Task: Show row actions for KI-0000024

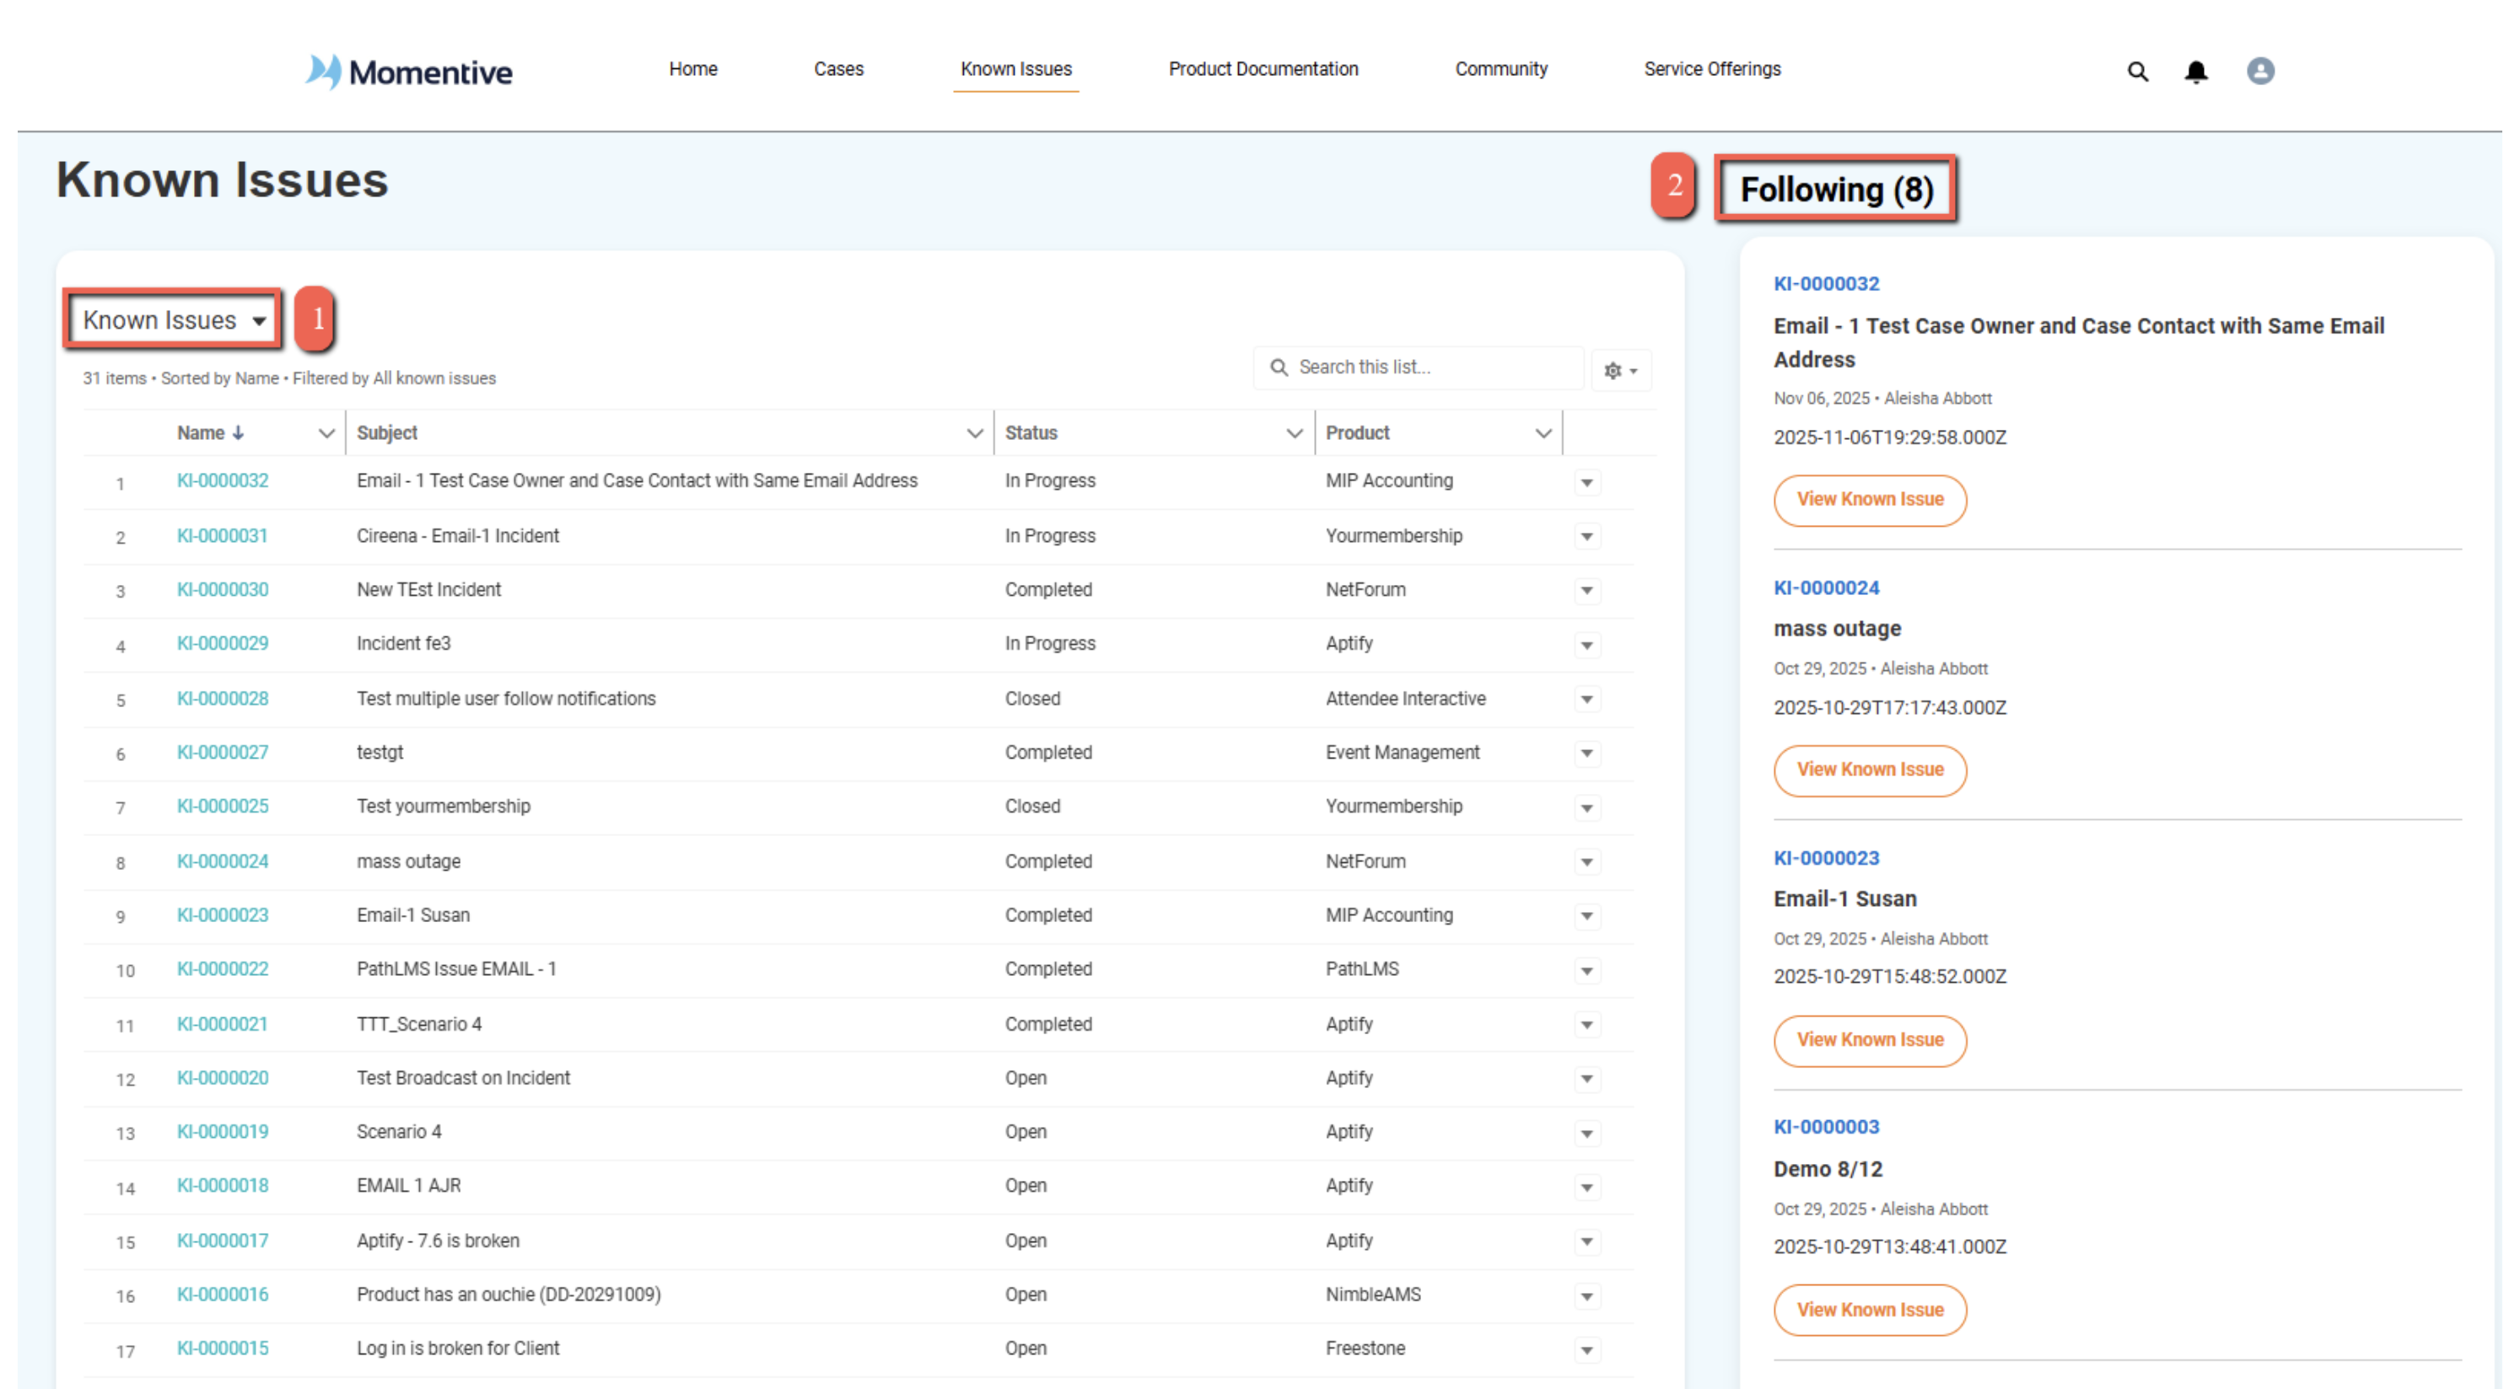Action: tap(1586, 862)
